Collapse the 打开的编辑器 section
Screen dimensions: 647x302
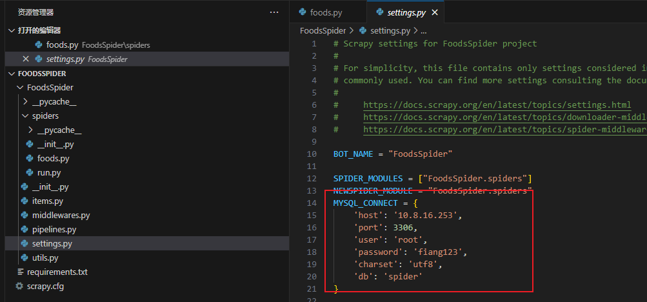[x=12, y=30]
